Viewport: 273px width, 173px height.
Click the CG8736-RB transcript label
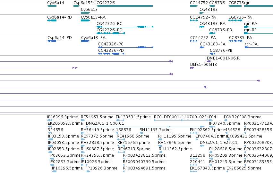coord(220,30)
